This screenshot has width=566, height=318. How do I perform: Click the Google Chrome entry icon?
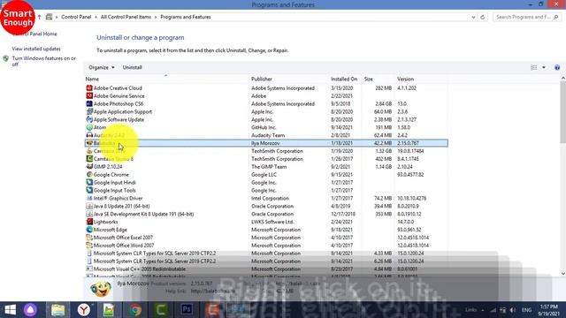pyautogui.click(x=89, y=175)
